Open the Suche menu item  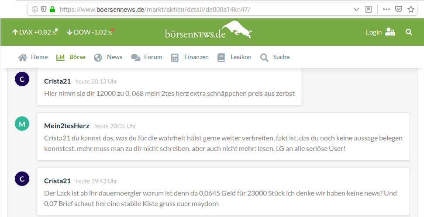tap(282, 57)
